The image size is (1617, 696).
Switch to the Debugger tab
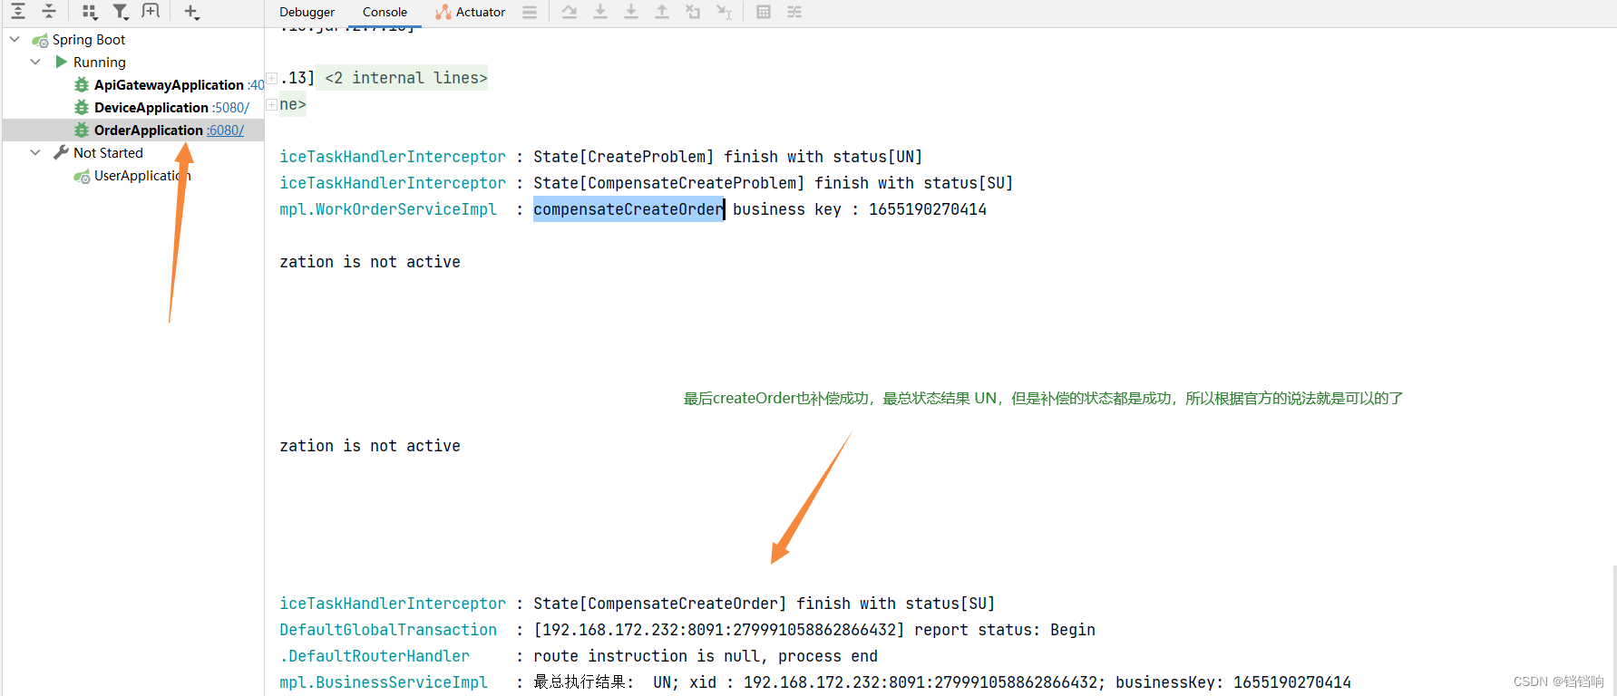(x=307, y=12)
